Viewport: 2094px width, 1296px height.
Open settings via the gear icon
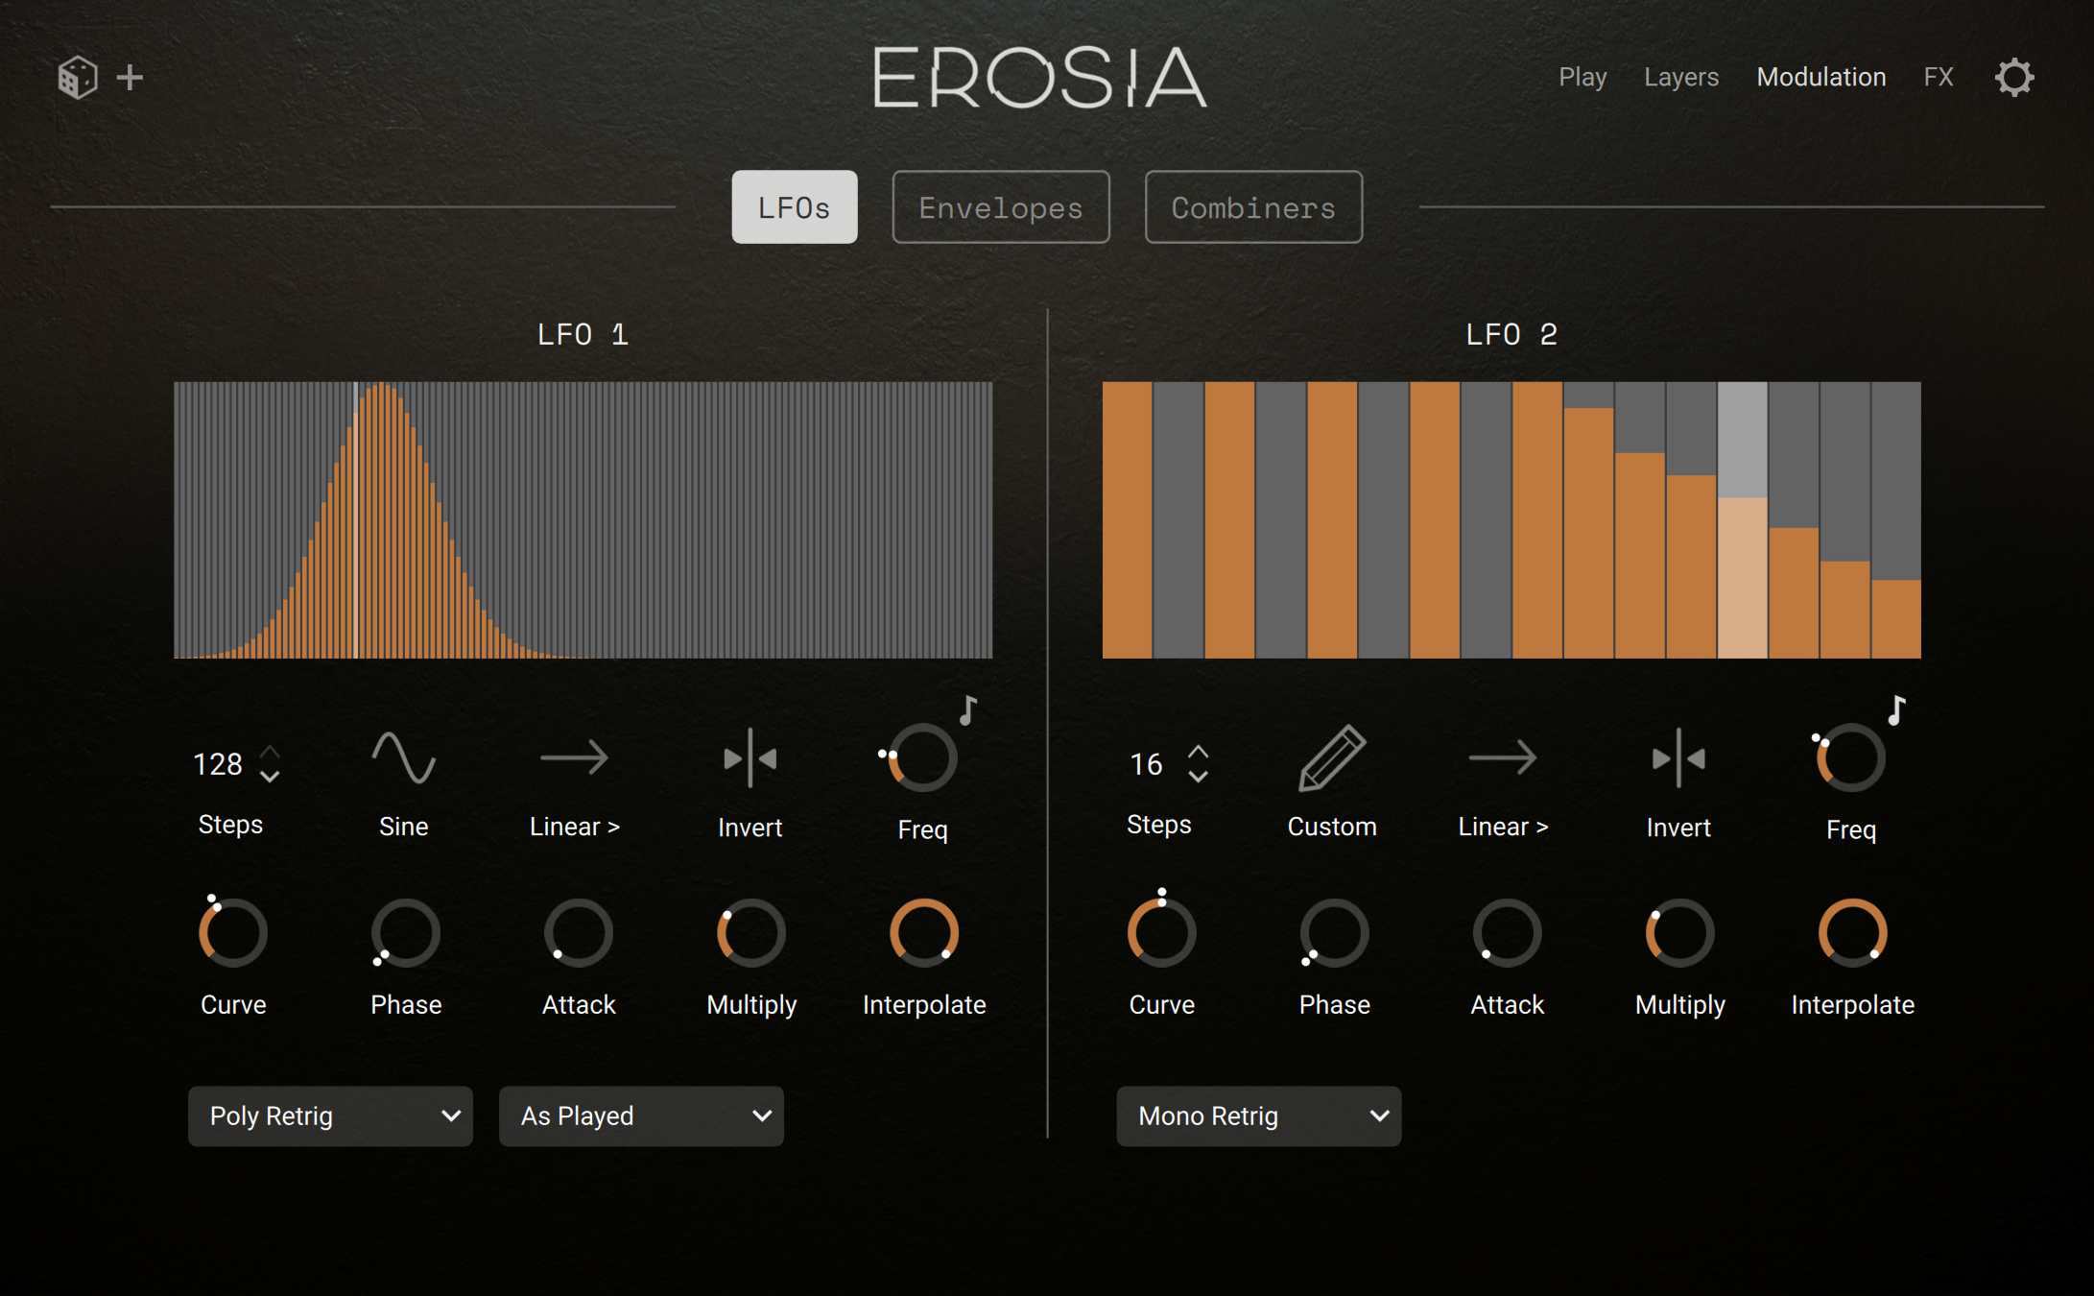[x=2013, y=77]
